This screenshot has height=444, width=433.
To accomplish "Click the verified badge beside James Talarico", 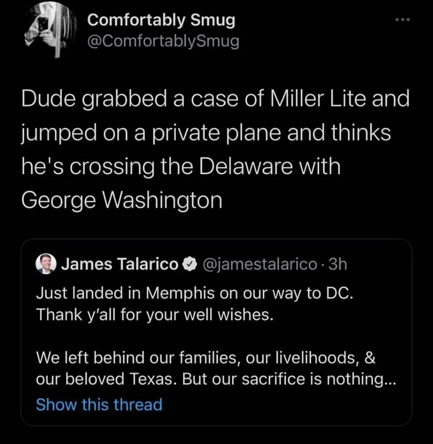I will coord(189,263).
